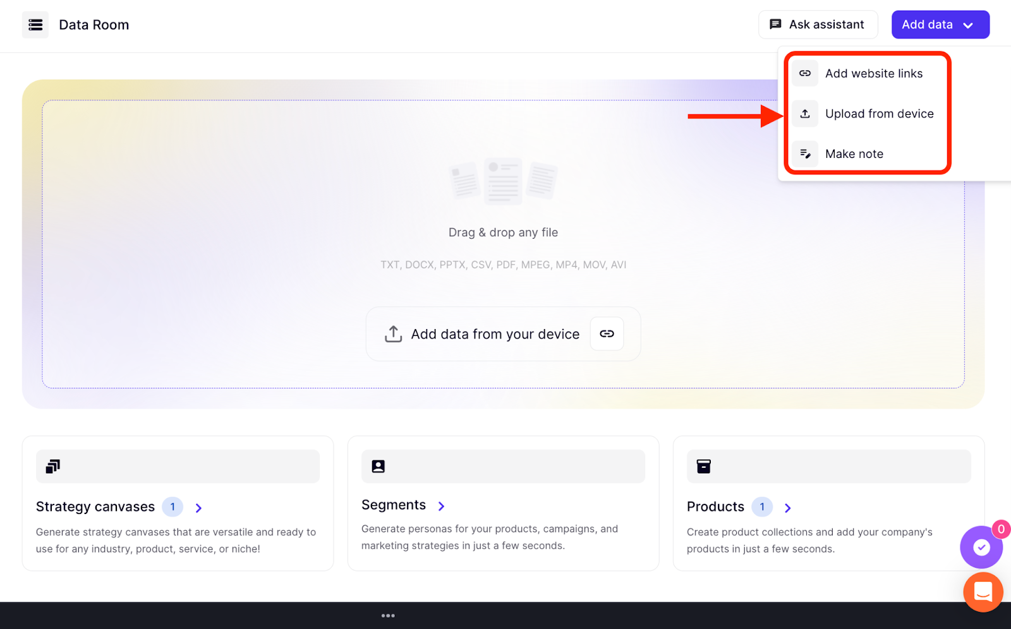Click the Strategy canvases heading
The image size is (1011, 629).
(x=95, y=507)
